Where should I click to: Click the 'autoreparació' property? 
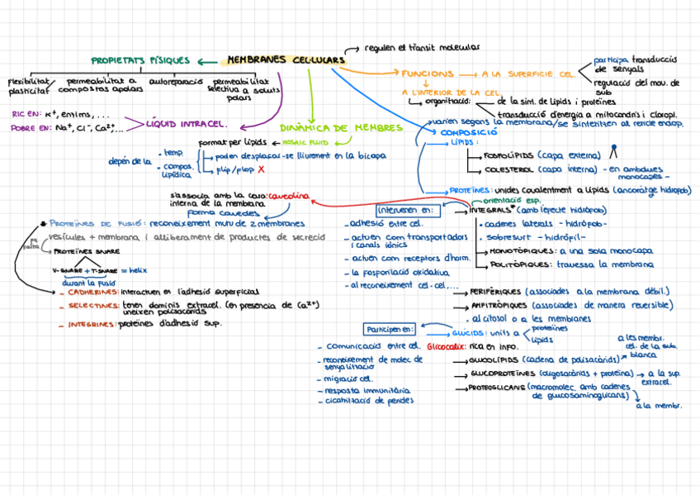176,82
